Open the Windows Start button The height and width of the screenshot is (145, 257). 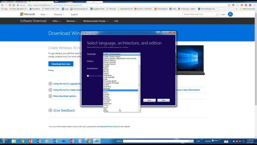click(4, 141)
